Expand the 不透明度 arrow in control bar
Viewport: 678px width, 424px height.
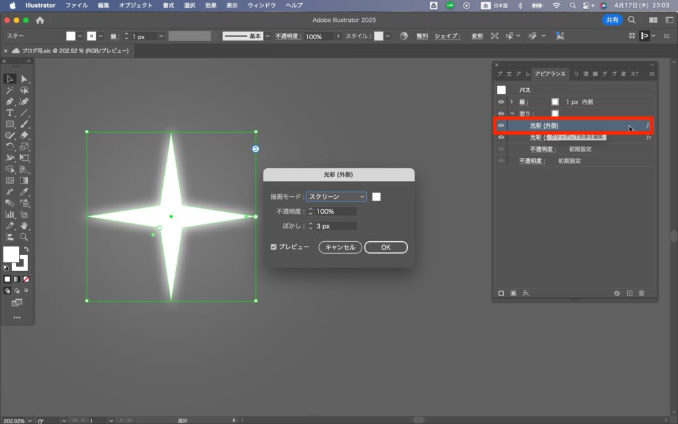(338, 36)
